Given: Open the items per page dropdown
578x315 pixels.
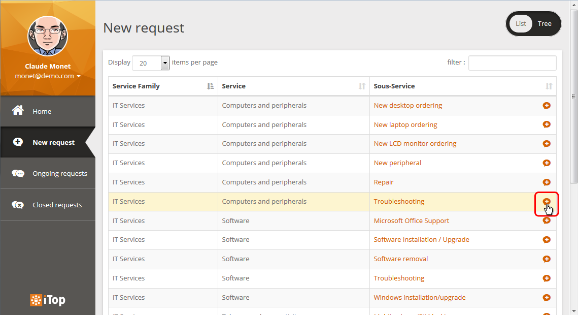Looking at the screenshot, I should pyautogui.click(x=165, y=63).
